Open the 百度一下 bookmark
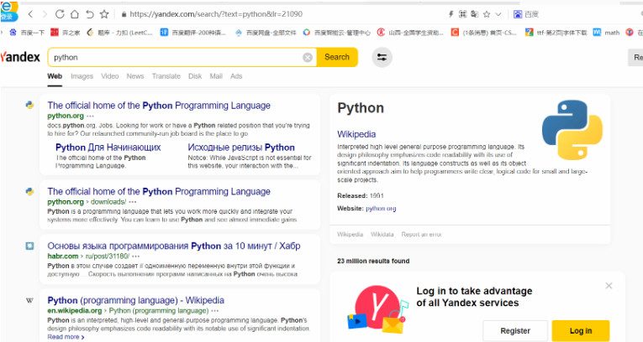This screenshot has width=643, height=342. [27, 33]
